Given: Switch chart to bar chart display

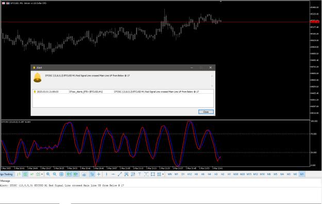Looking at the screenshot, I should point(19,174).
